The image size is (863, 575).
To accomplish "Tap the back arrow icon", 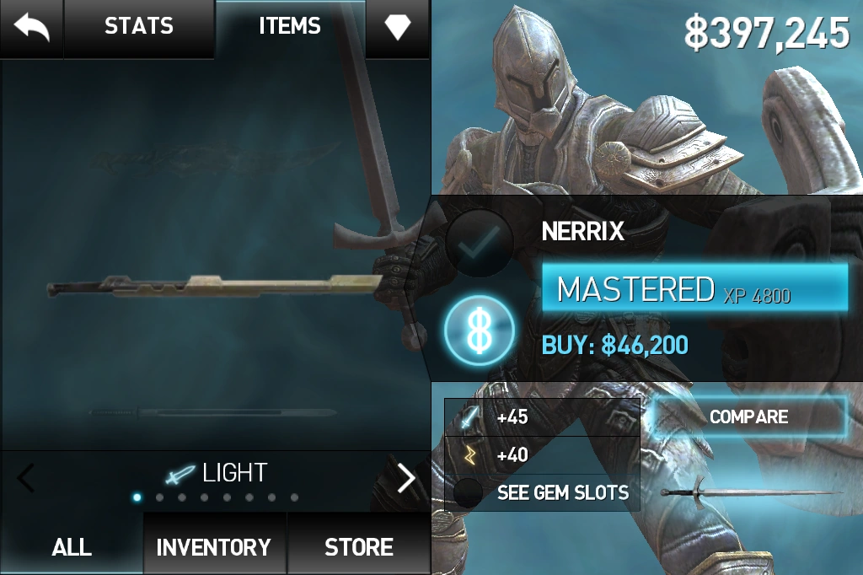I will coord(31,26).
